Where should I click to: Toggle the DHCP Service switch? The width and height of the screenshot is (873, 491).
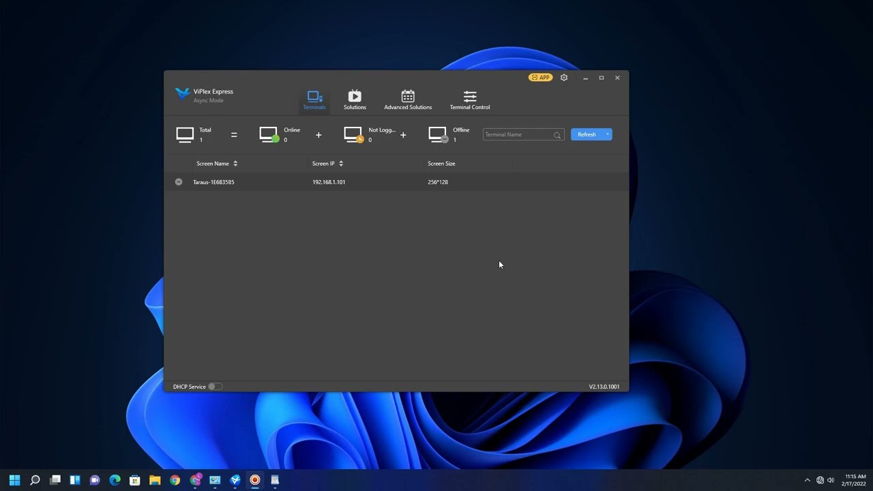(x=215, y=387)
